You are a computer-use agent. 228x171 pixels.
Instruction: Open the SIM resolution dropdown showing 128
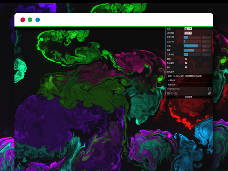click(188, 33)
